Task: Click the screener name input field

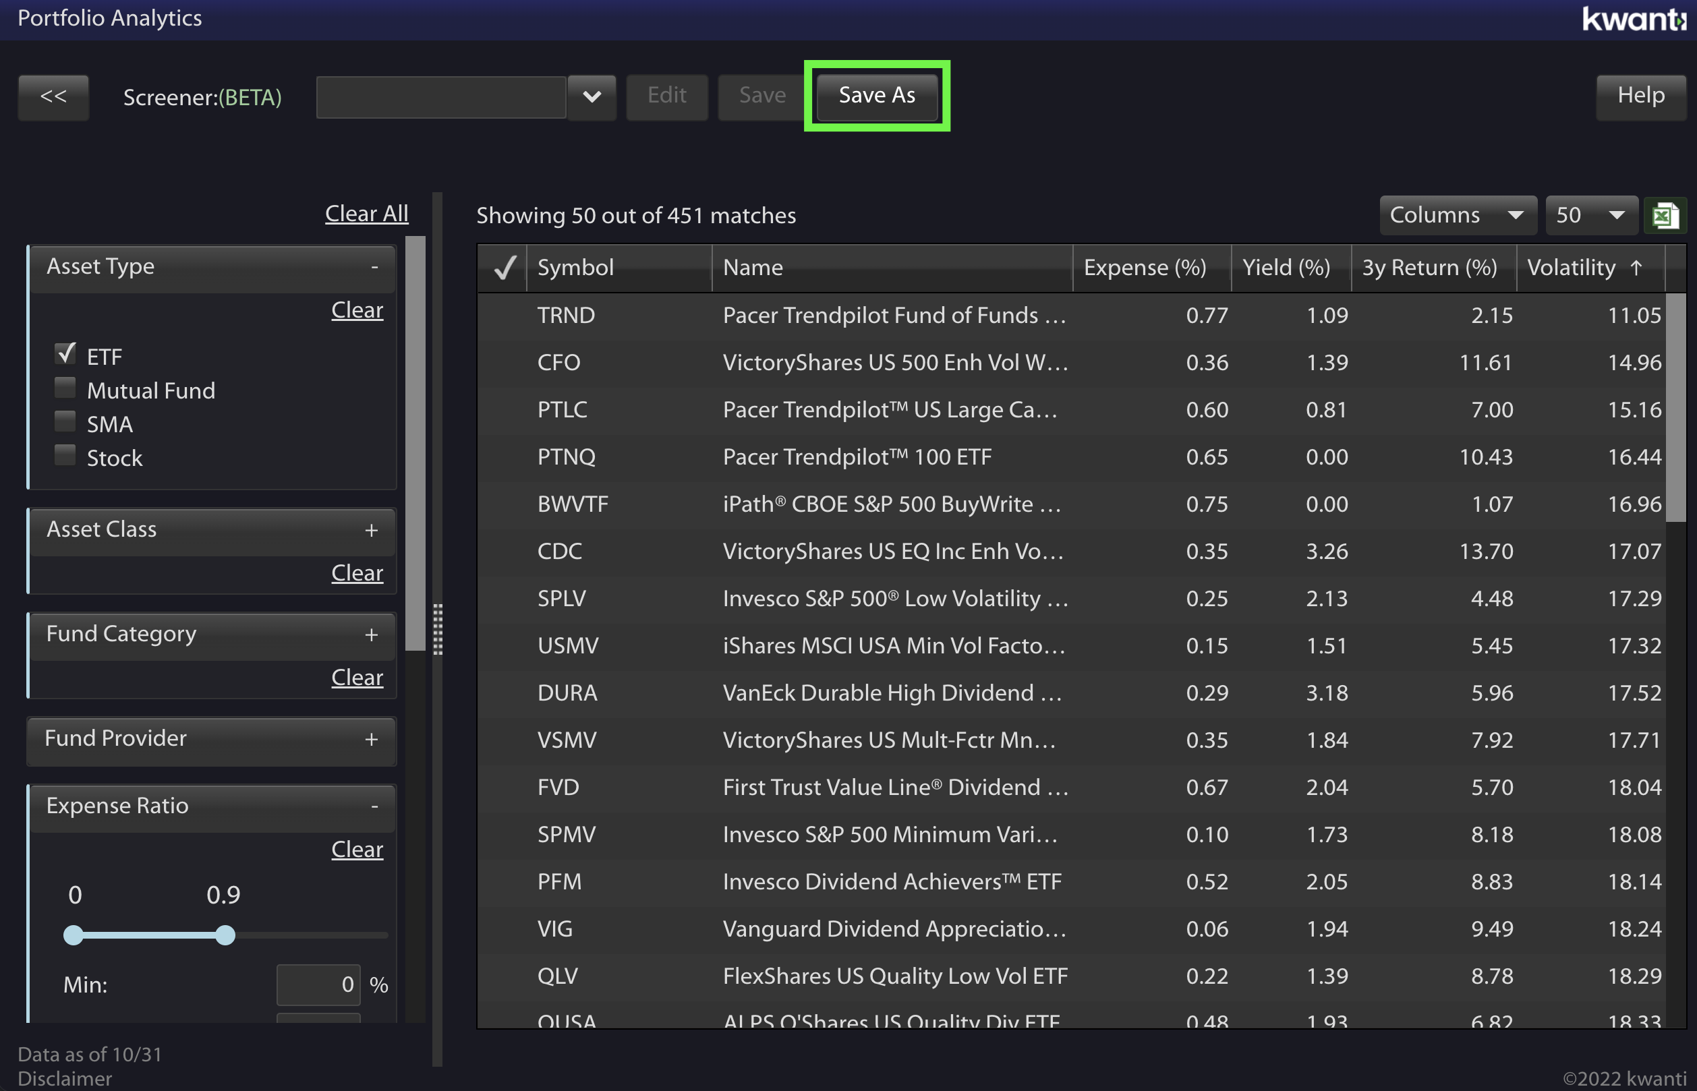Action: coord(440,97)
